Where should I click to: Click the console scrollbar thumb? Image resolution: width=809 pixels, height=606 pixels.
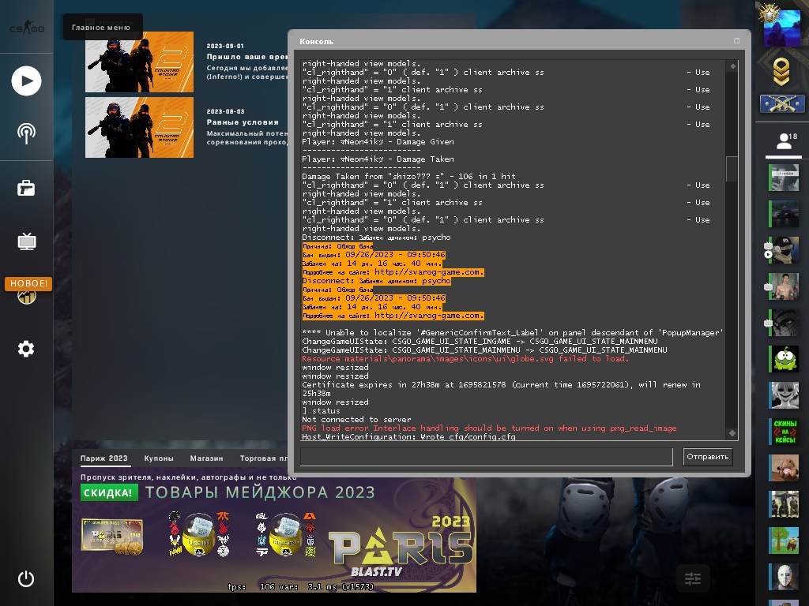point(732,169)
